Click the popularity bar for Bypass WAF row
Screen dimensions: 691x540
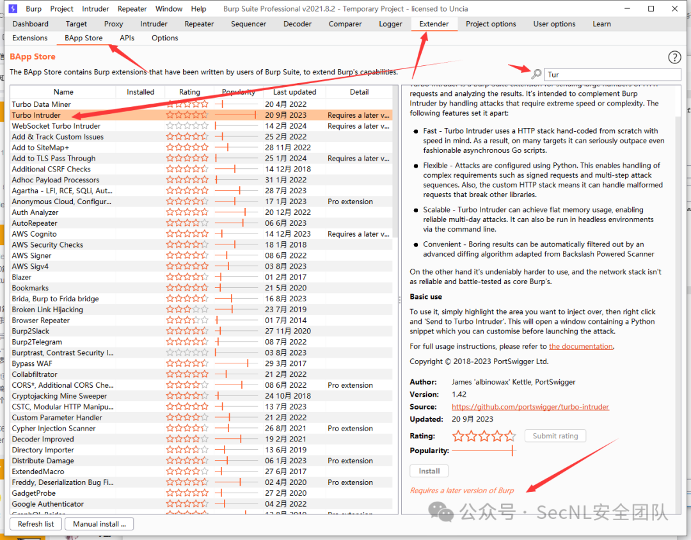tap(235, 363)
